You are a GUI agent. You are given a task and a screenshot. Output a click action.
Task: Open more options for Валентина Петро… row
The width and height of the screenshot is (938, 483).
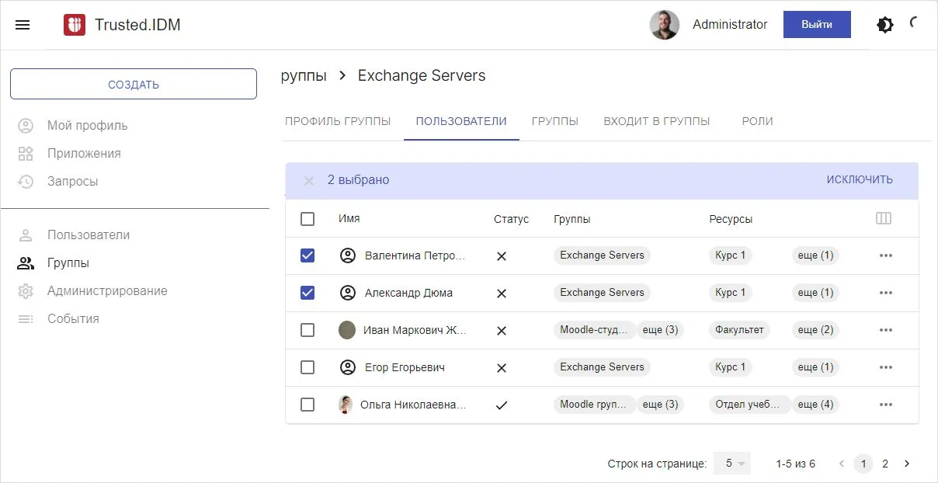pos(885,255)
